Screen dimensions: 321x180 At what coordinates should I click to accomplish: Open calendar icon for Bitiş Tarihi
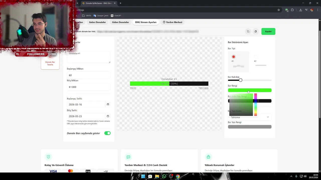(108, 116)
